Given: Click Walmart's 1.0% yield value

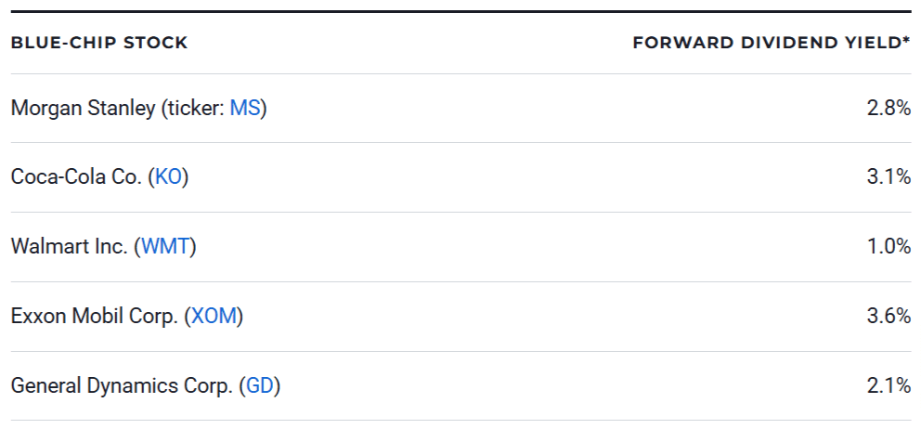Looking at the screenshot, I should point(889,246).
